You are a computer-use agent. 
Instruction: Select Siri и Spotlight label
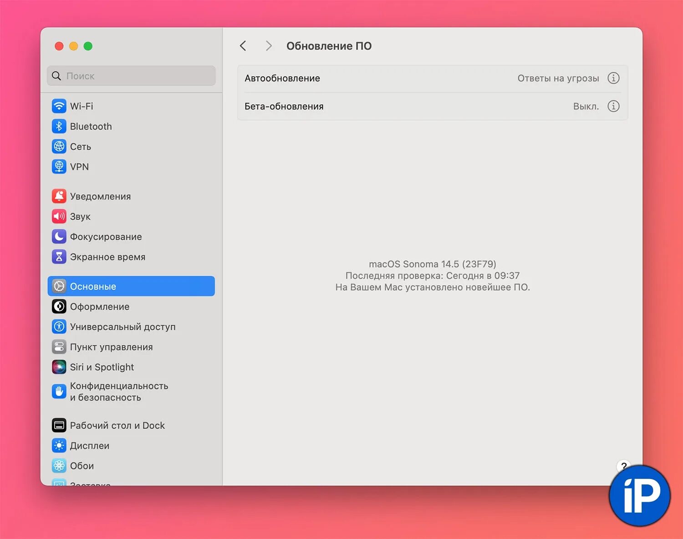[x=102, y=367]
